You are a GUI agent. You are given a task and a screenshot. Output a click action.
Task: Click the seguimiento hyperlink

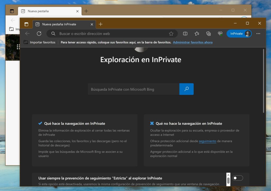coord(208,141)
